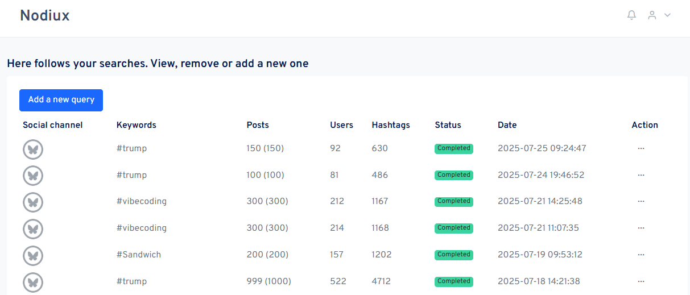This screenshot has width=690, height=295.
Task: Click the Date column header
Action: click(x=507, y=125)
